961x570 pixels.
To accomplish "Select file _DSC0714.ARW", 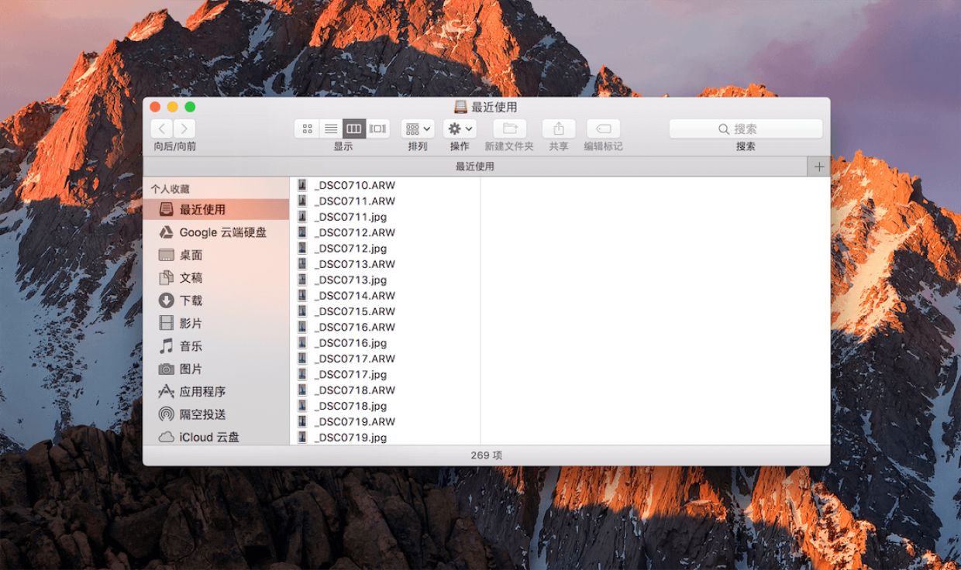I will [385, 296].
